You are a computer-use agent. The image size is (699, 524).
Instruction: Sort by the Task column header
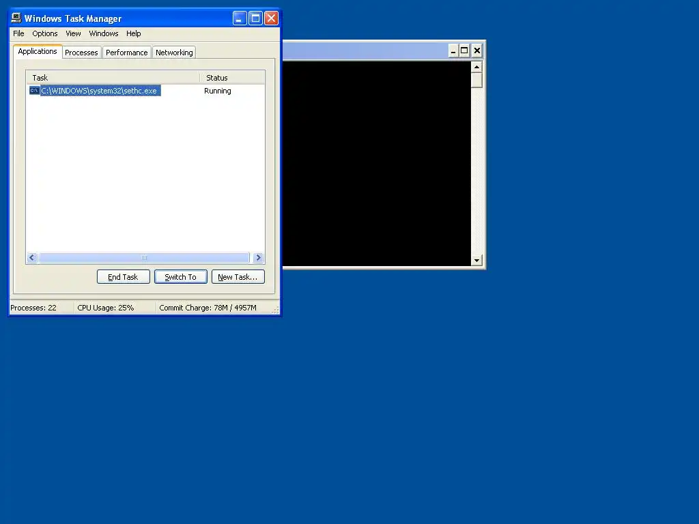coord(113,78)
